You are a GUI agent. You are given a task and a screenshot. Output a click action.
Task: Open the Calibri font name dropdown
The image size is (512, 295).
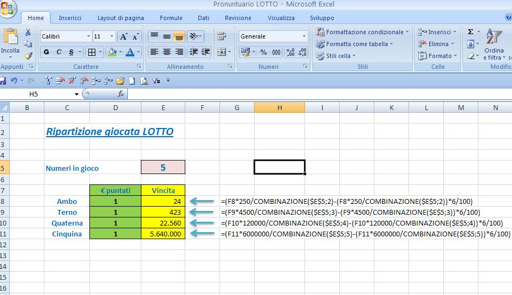(x=88, y=36)
